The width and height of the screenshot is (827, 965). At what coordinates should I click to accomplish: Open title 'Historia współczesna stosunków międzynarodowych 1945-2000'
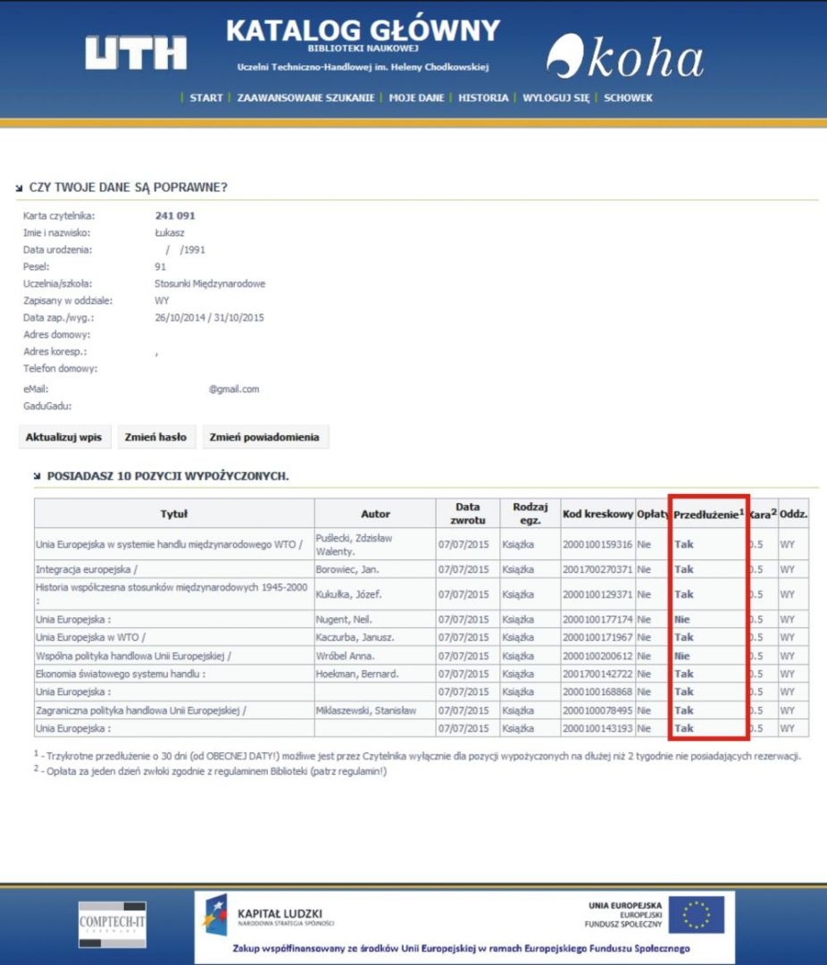point(171,594)
